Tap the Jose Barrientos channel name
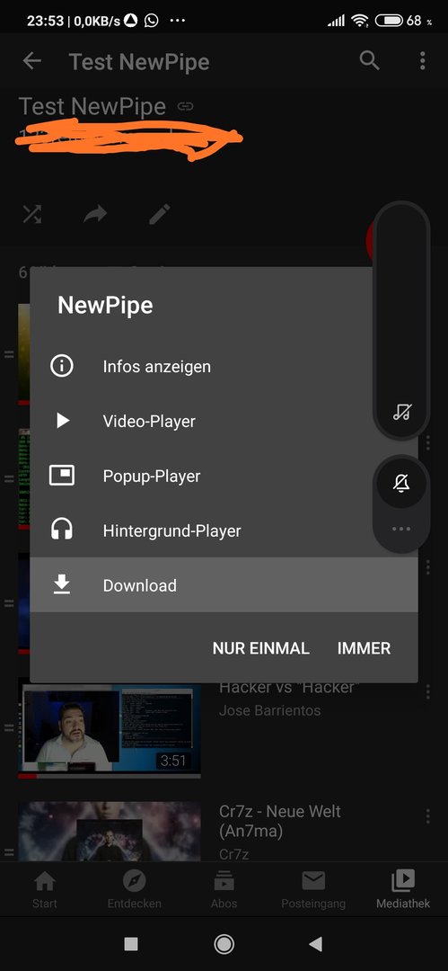The width and height of the screenshot is (448, 971). [270, 710]
